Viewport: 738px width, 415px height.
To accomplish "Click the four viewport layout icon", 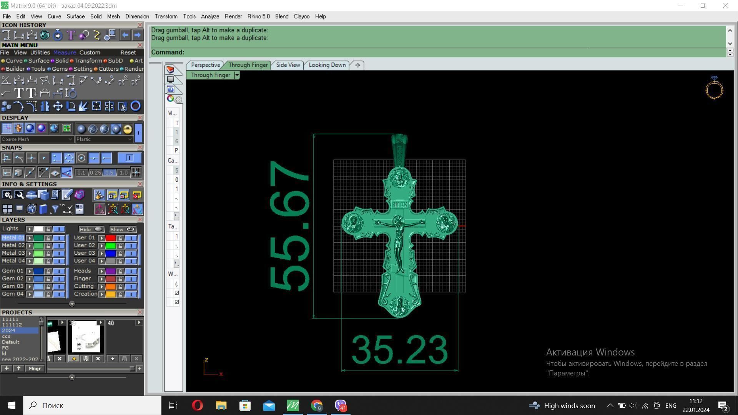I will point(7,209).
